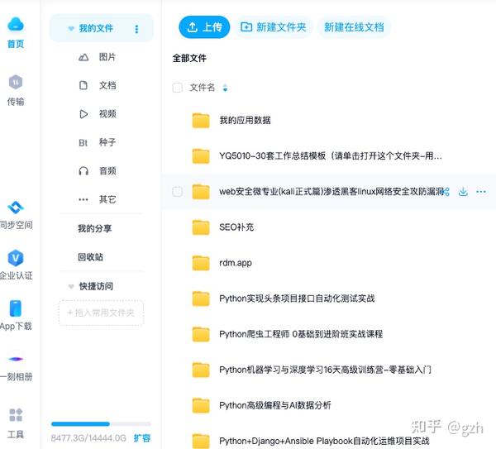Sort by the 文件名 arrow toggle
Screen dimensions: 496x449
click(225, 88)
